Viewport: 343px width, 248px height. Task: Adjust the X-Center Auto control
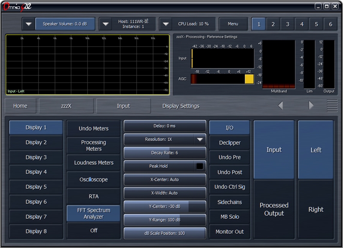tap(165, 180)
